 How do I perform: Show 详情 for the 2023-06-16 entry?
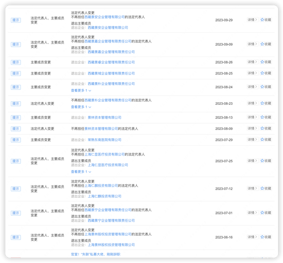pyautogui.click(x=253, y=237)
